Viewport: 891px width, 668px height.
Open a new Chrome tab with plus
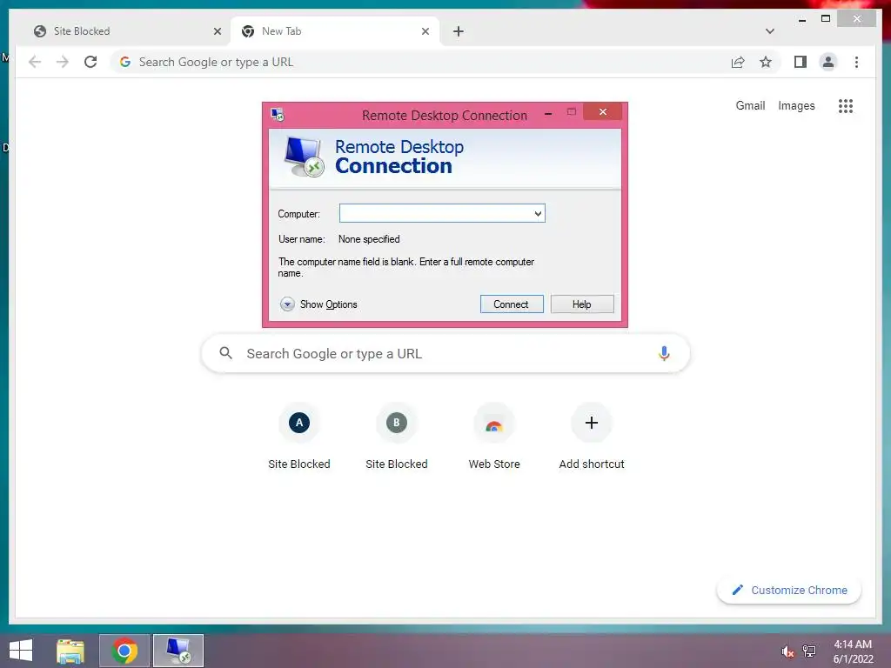[x=459, y=31]
